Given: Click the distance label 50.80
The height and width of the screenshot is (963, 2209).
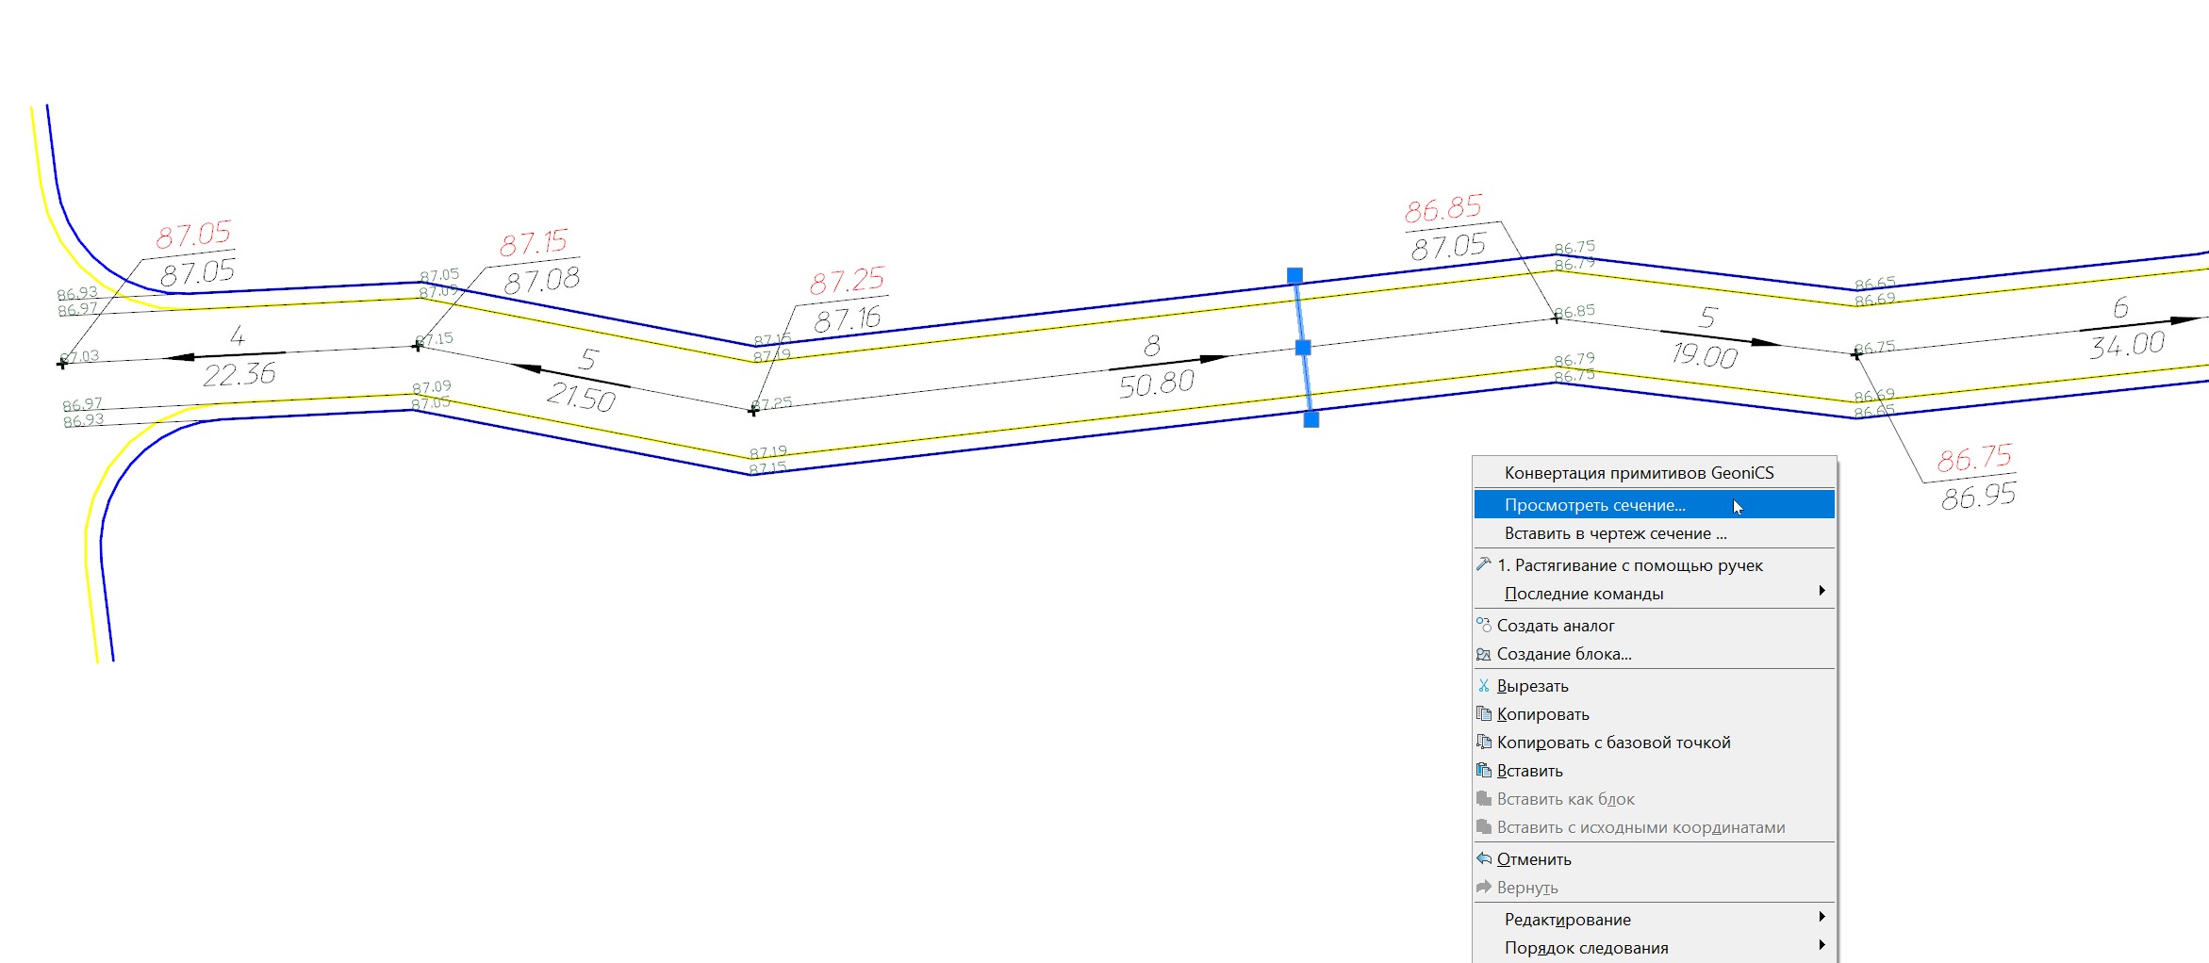Looking at the screenshot, I should point(1156,384).
